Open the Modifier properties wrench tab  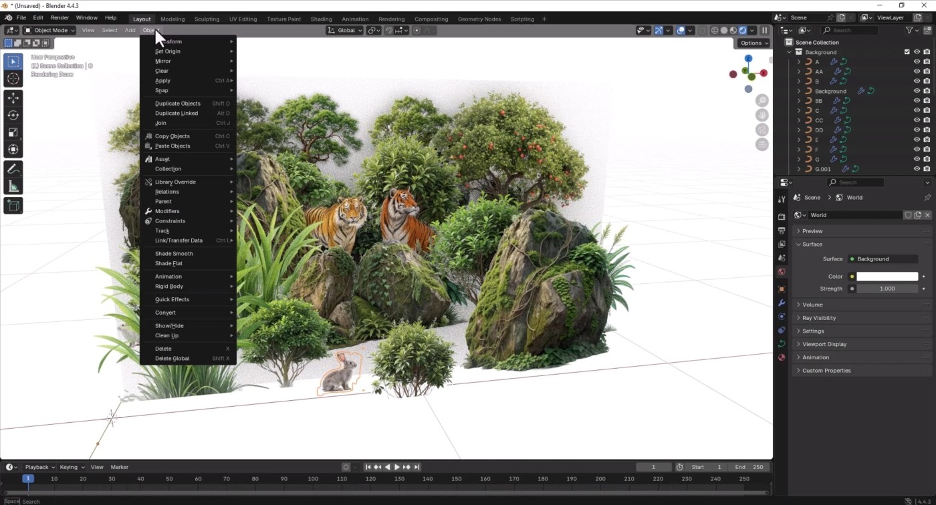tap(782, 303)
